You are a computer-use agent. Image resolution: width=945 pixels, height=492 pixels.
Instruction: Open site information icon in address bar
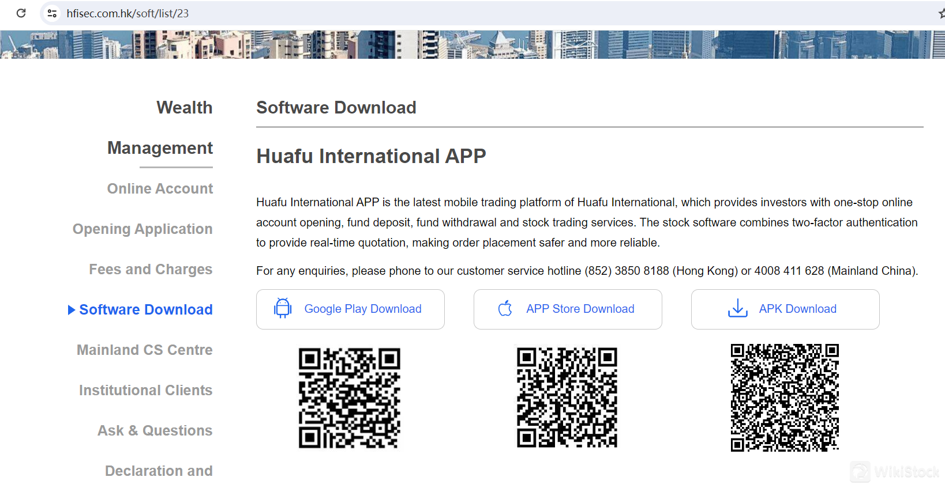tap(52, 13)
